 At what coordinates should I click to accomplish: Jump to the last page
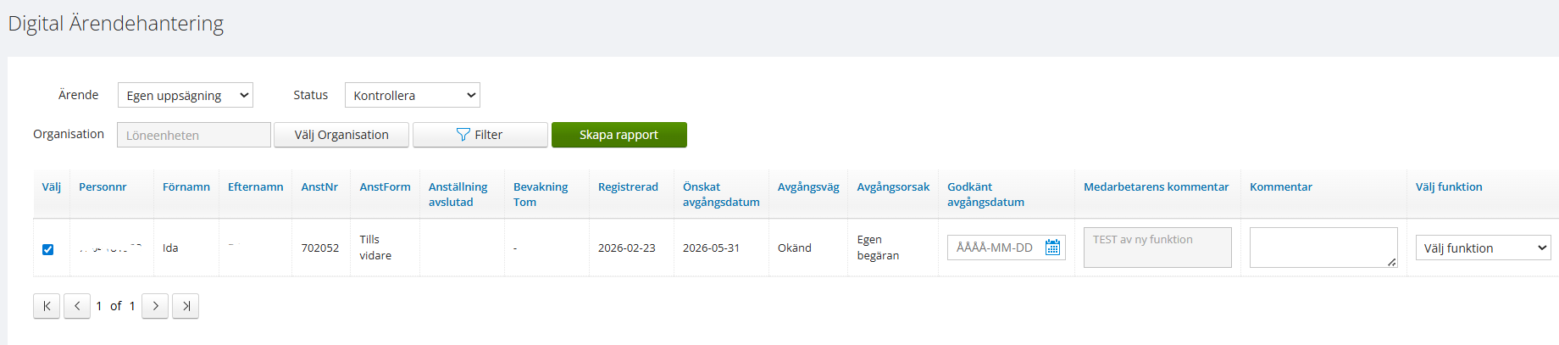click(x=186, y=306)
